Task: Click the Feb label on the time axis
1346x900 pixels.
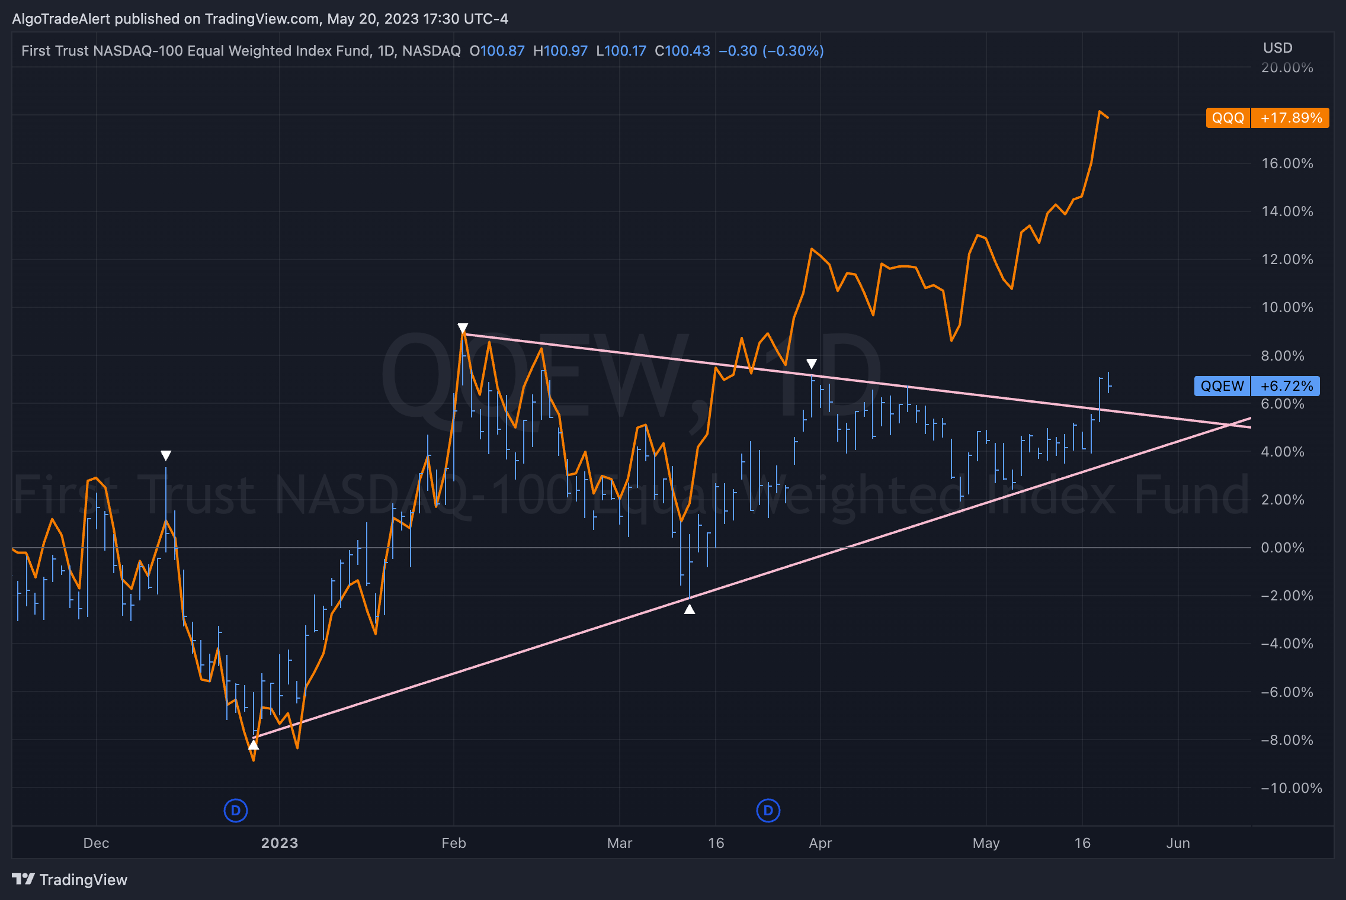Action: tap(454, 843)
